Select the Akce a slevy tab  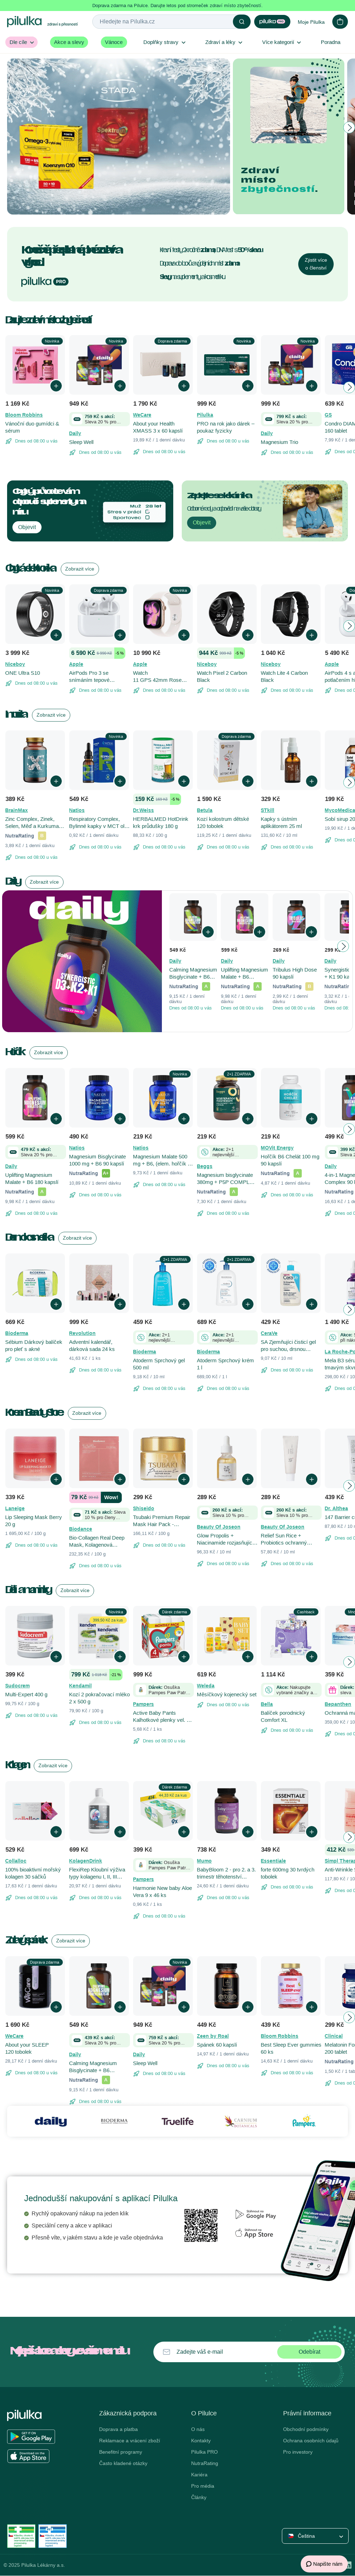click(69, 42)
